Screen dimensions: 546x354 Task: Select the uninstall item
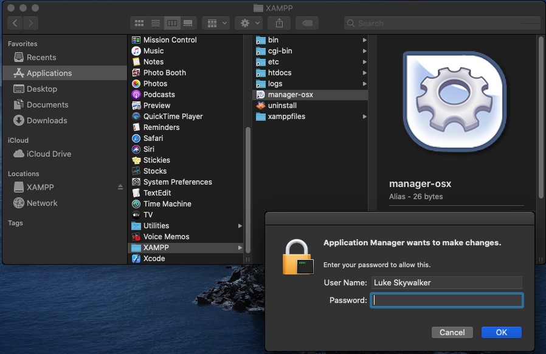pos(310,106)
